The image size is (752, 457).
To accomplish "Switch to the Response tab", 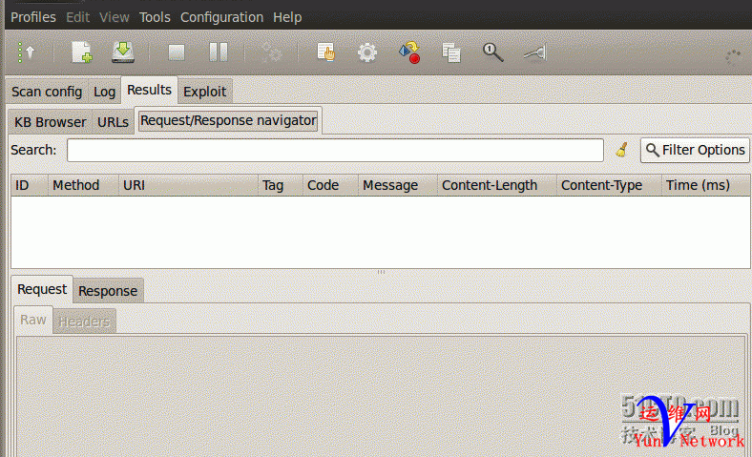I will 108,291.
